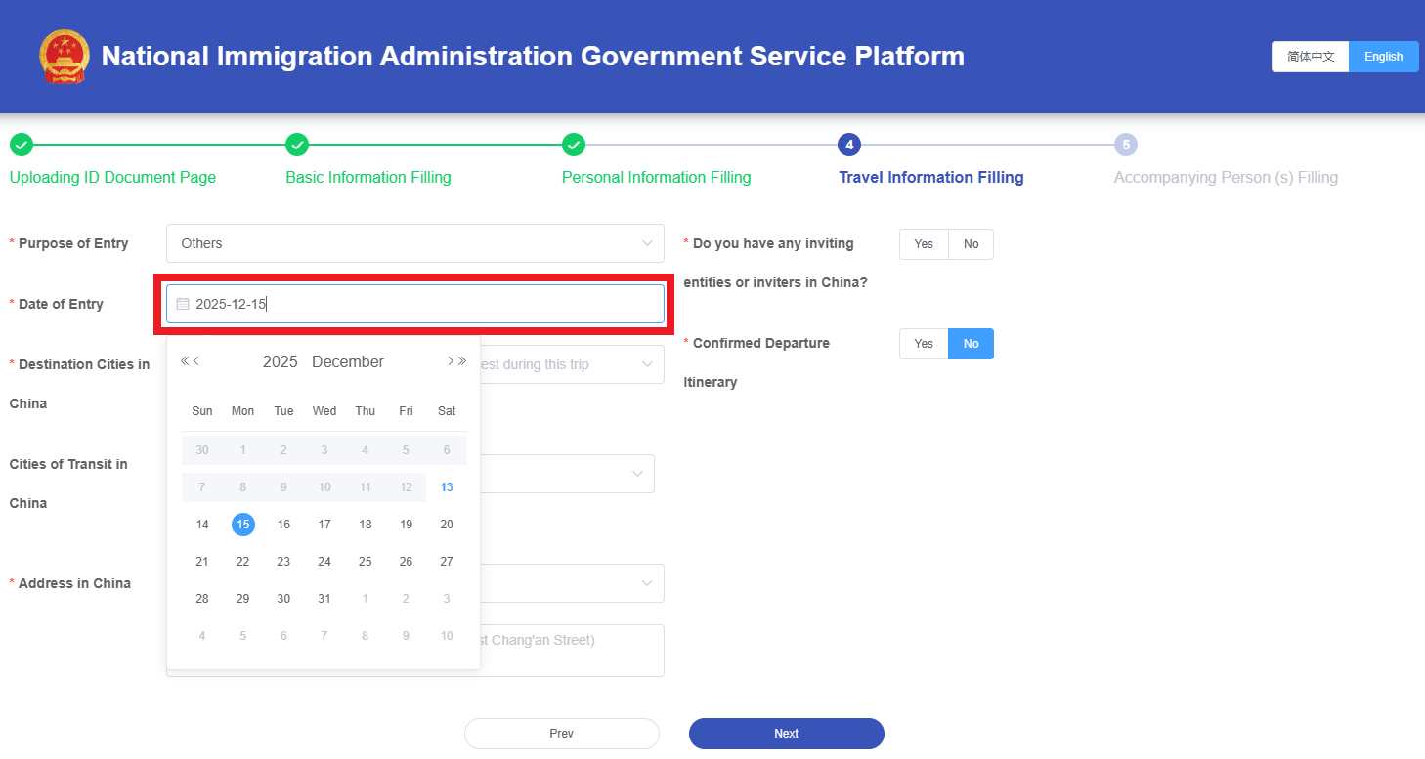This screenshot has width=1425, height=759.
Task: Click the Wed weekday header
Action: pyautogui.click(x=324, y=411)
